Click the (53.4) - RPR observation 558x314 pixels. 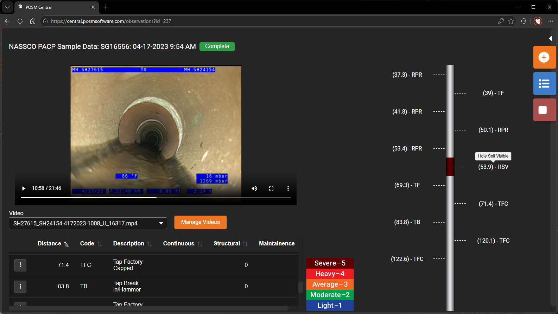407,149
